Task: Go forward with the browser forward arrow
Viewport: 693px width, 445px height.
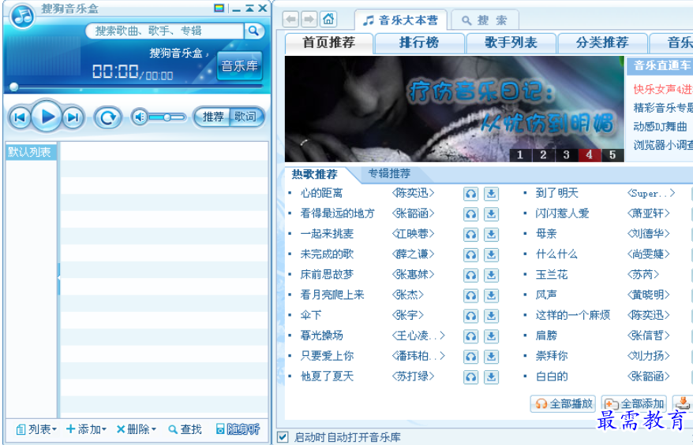Action: pyautogui.click(x=309, y=20)
